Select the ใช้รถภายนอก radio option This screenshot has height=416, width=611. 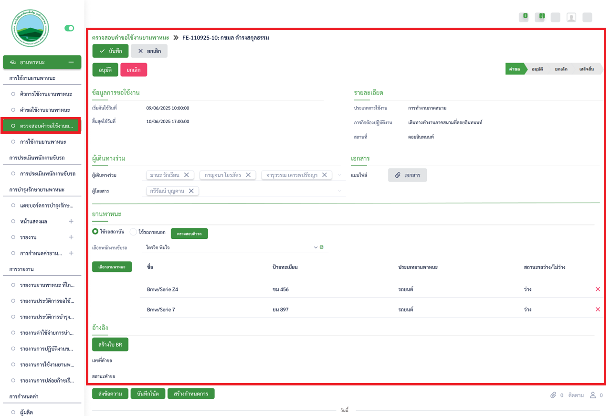coord(133,232)
